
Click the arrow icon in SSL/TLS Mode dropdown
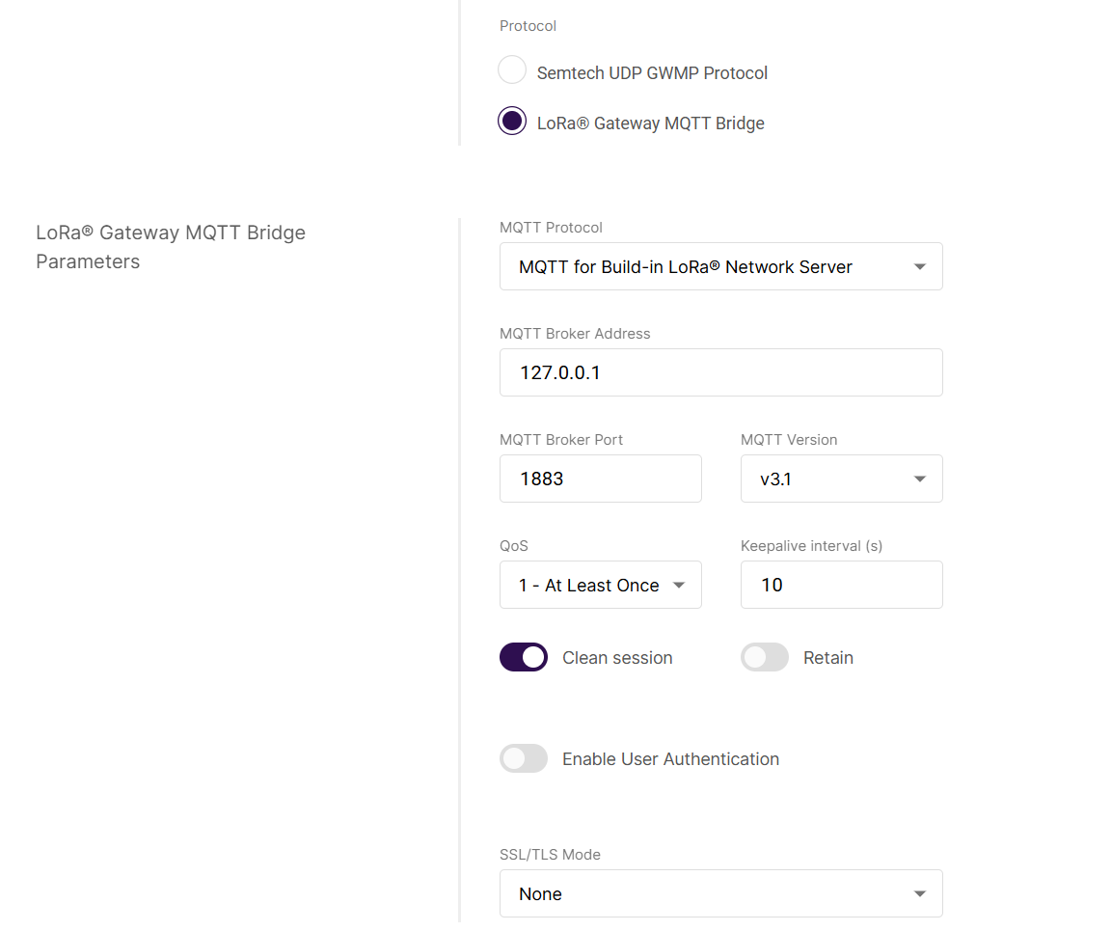click(x=919, y=894)
